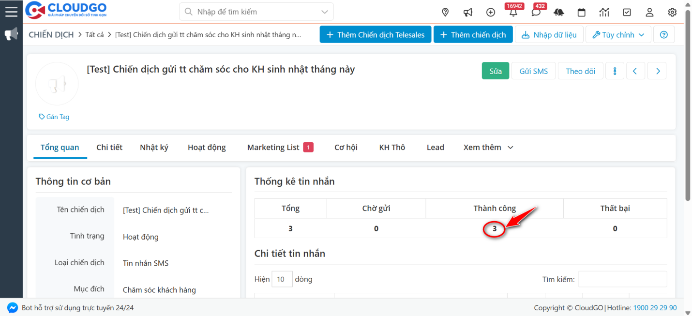Expand the Tùy chỉnh dropdown
692x316 pixels.
618,35
